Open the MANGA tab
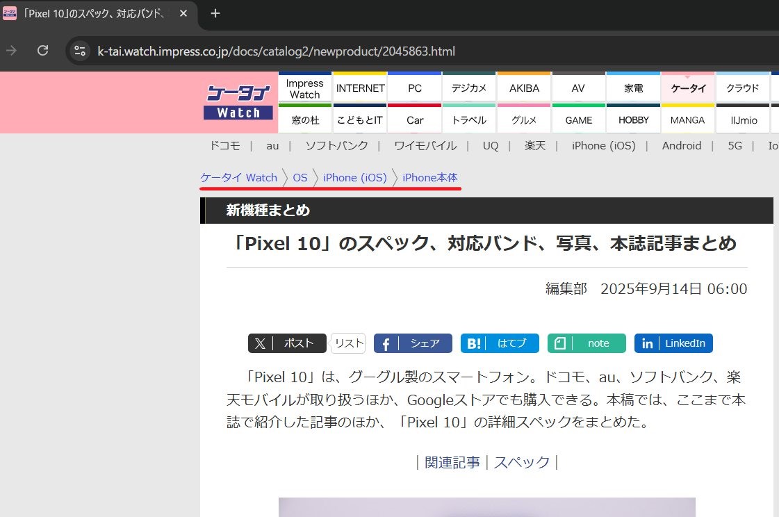The image size is (779, 517). tap(688, 120)
